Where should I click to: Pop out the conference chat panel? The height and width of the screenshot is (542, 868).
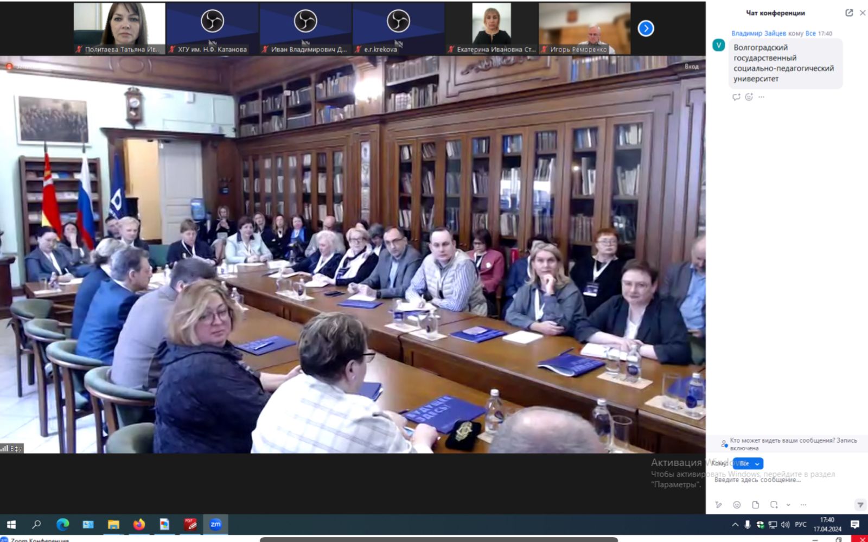click(x=849, y=13)
